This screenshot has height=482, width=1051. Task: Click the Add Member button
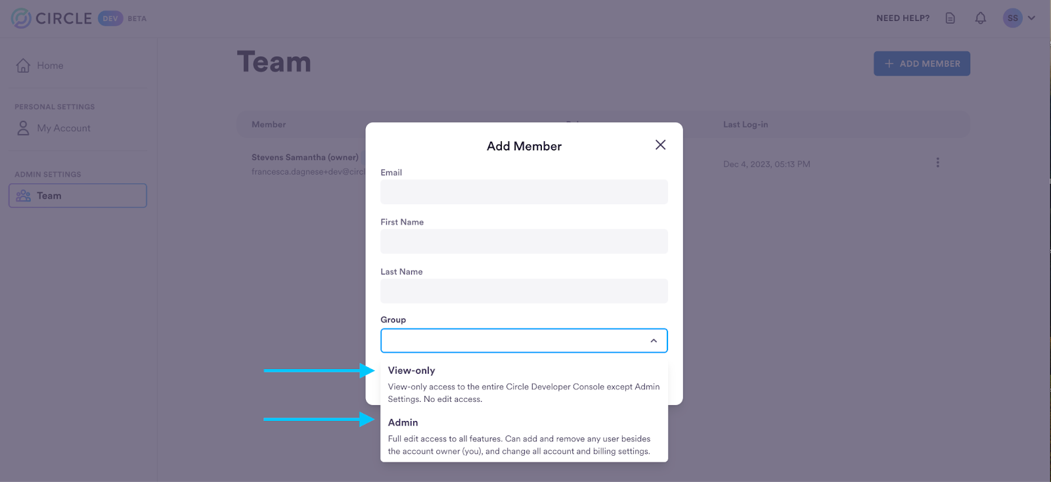[922, 64]
